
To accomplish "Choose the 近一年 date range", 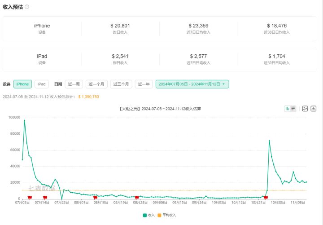I will point(144,84).
